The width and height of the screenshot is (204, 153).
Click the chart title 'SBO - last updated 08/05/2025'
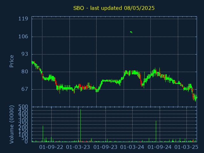click(114, 8)
